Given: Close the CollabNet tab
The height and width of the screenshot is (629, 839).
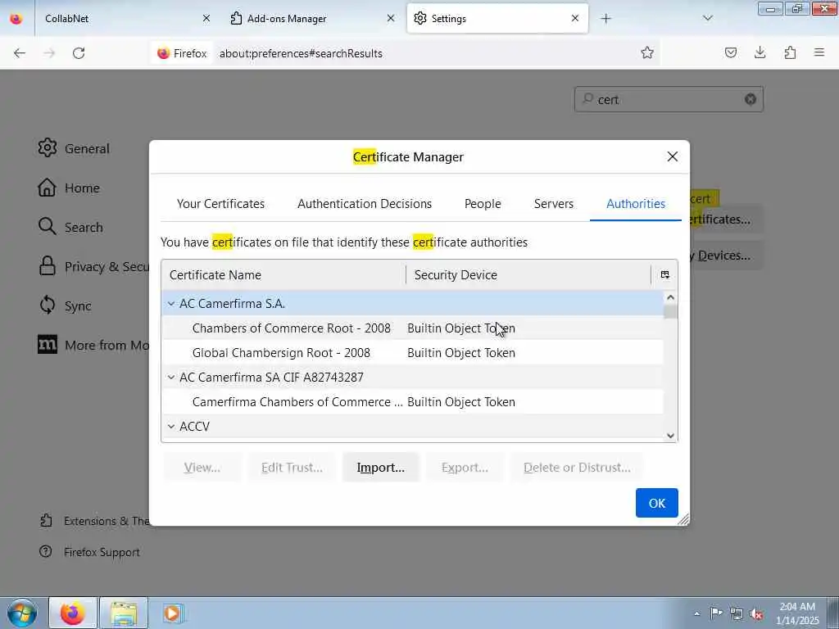Looking at the screenshot, I should [206, 18].
